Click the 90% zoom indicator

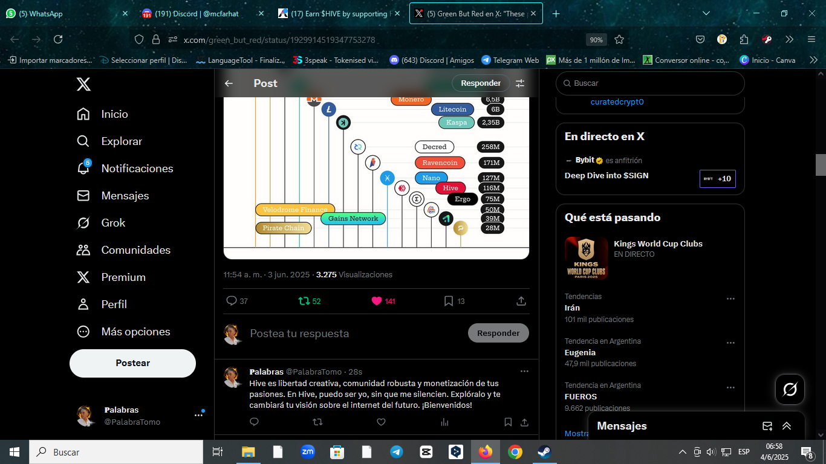[x=596, y=39]
